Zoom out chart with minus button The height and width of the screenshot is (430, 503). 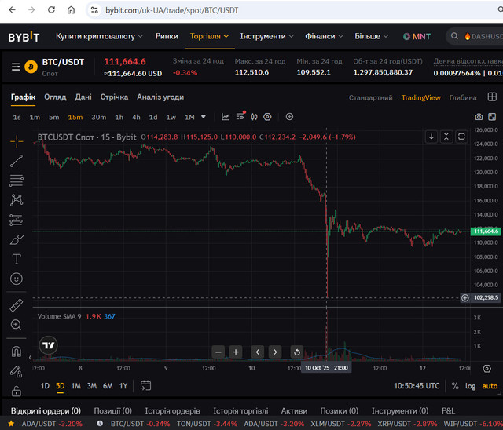click(218, 352)
